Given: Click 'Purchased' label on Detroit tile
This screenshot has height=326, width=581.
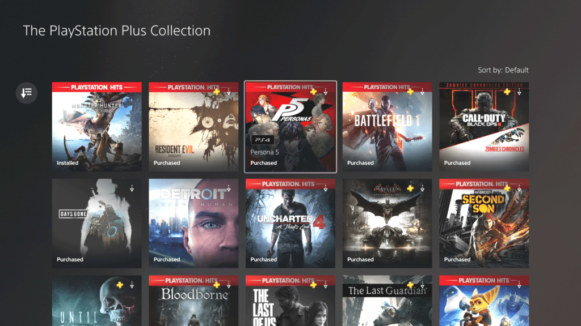Looking at the screenshot, I should [x=167, y=259].
